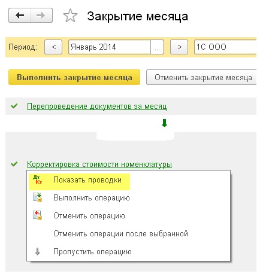Viewport: 266px width, 277px height.
Task: Add page to favorites with the star icon
Action: tap(70, 16)
